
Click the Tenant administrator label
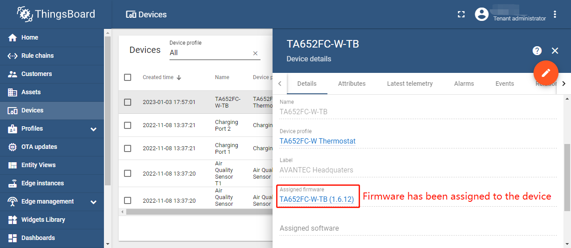tap(520, 19)
